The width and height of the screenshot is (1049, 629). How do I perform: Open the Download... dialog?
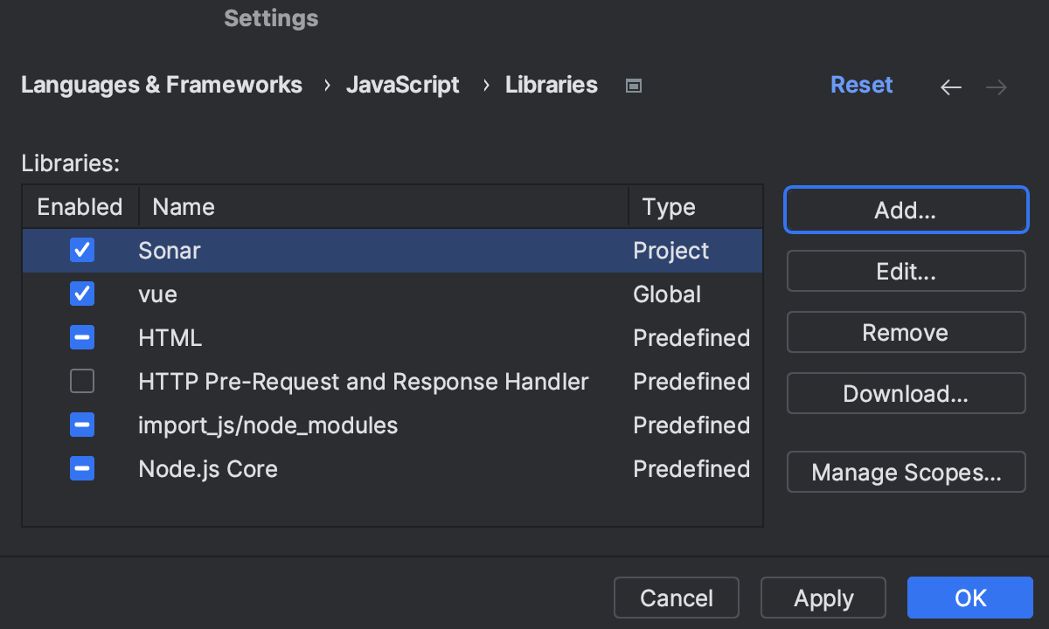pyautogui.click(x=906, y=393)
